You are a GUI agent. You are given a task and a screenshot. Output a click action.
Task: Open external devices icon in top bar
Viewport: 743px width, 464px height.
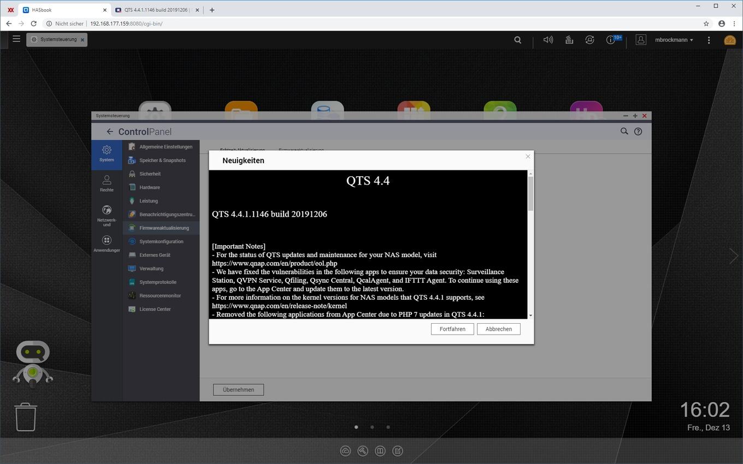tap(589, 40)
